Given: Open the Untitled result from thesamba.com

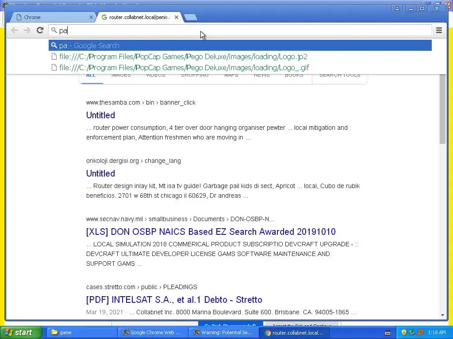Looking at the screenshot, I should pos(100,115).
